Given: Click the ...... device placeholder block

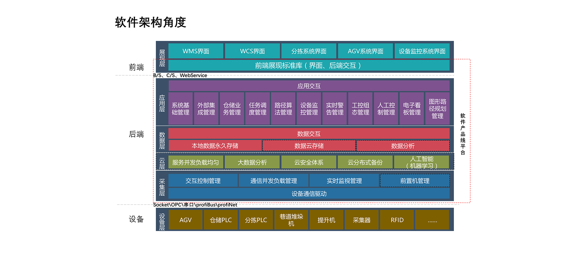Looking at the screenshot, I should click(x=432, y=220).
